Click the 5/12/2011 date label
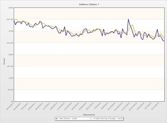The width and height of the screenshot is (167, 123). click(10, 106)
